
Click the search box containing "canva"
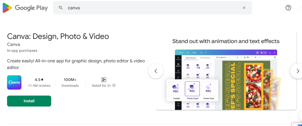pos(152,8)
